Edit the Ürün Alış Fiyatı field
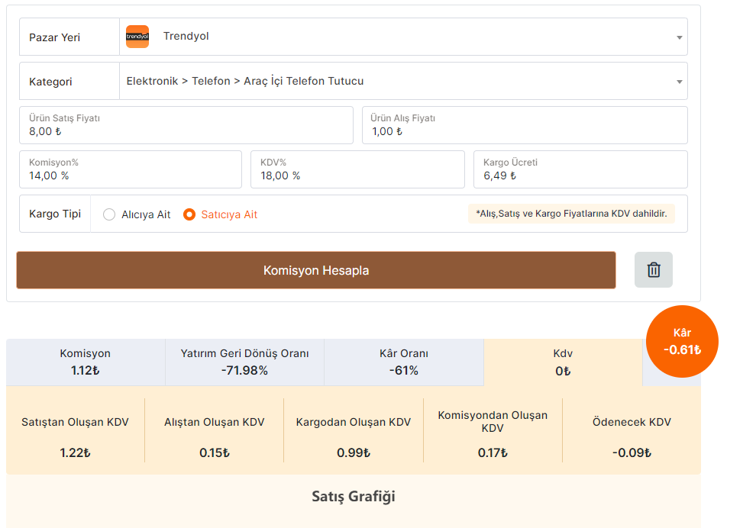756x528 pixels. (525, 125)
